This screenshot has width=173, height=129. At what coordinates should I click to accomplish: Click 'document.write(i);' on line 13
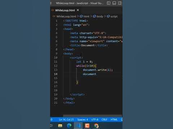[x=98, y=70]
